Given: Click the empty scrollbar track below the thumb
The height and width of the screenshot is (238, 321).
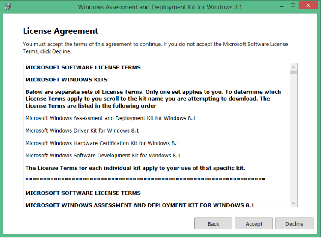Looking at the screenshot, I should click(294, 137).
